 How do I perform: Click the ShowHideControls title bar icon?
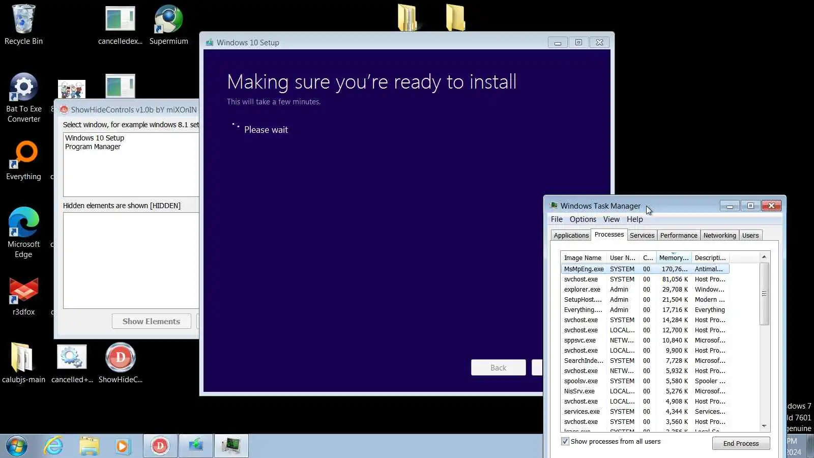[64, 109]
